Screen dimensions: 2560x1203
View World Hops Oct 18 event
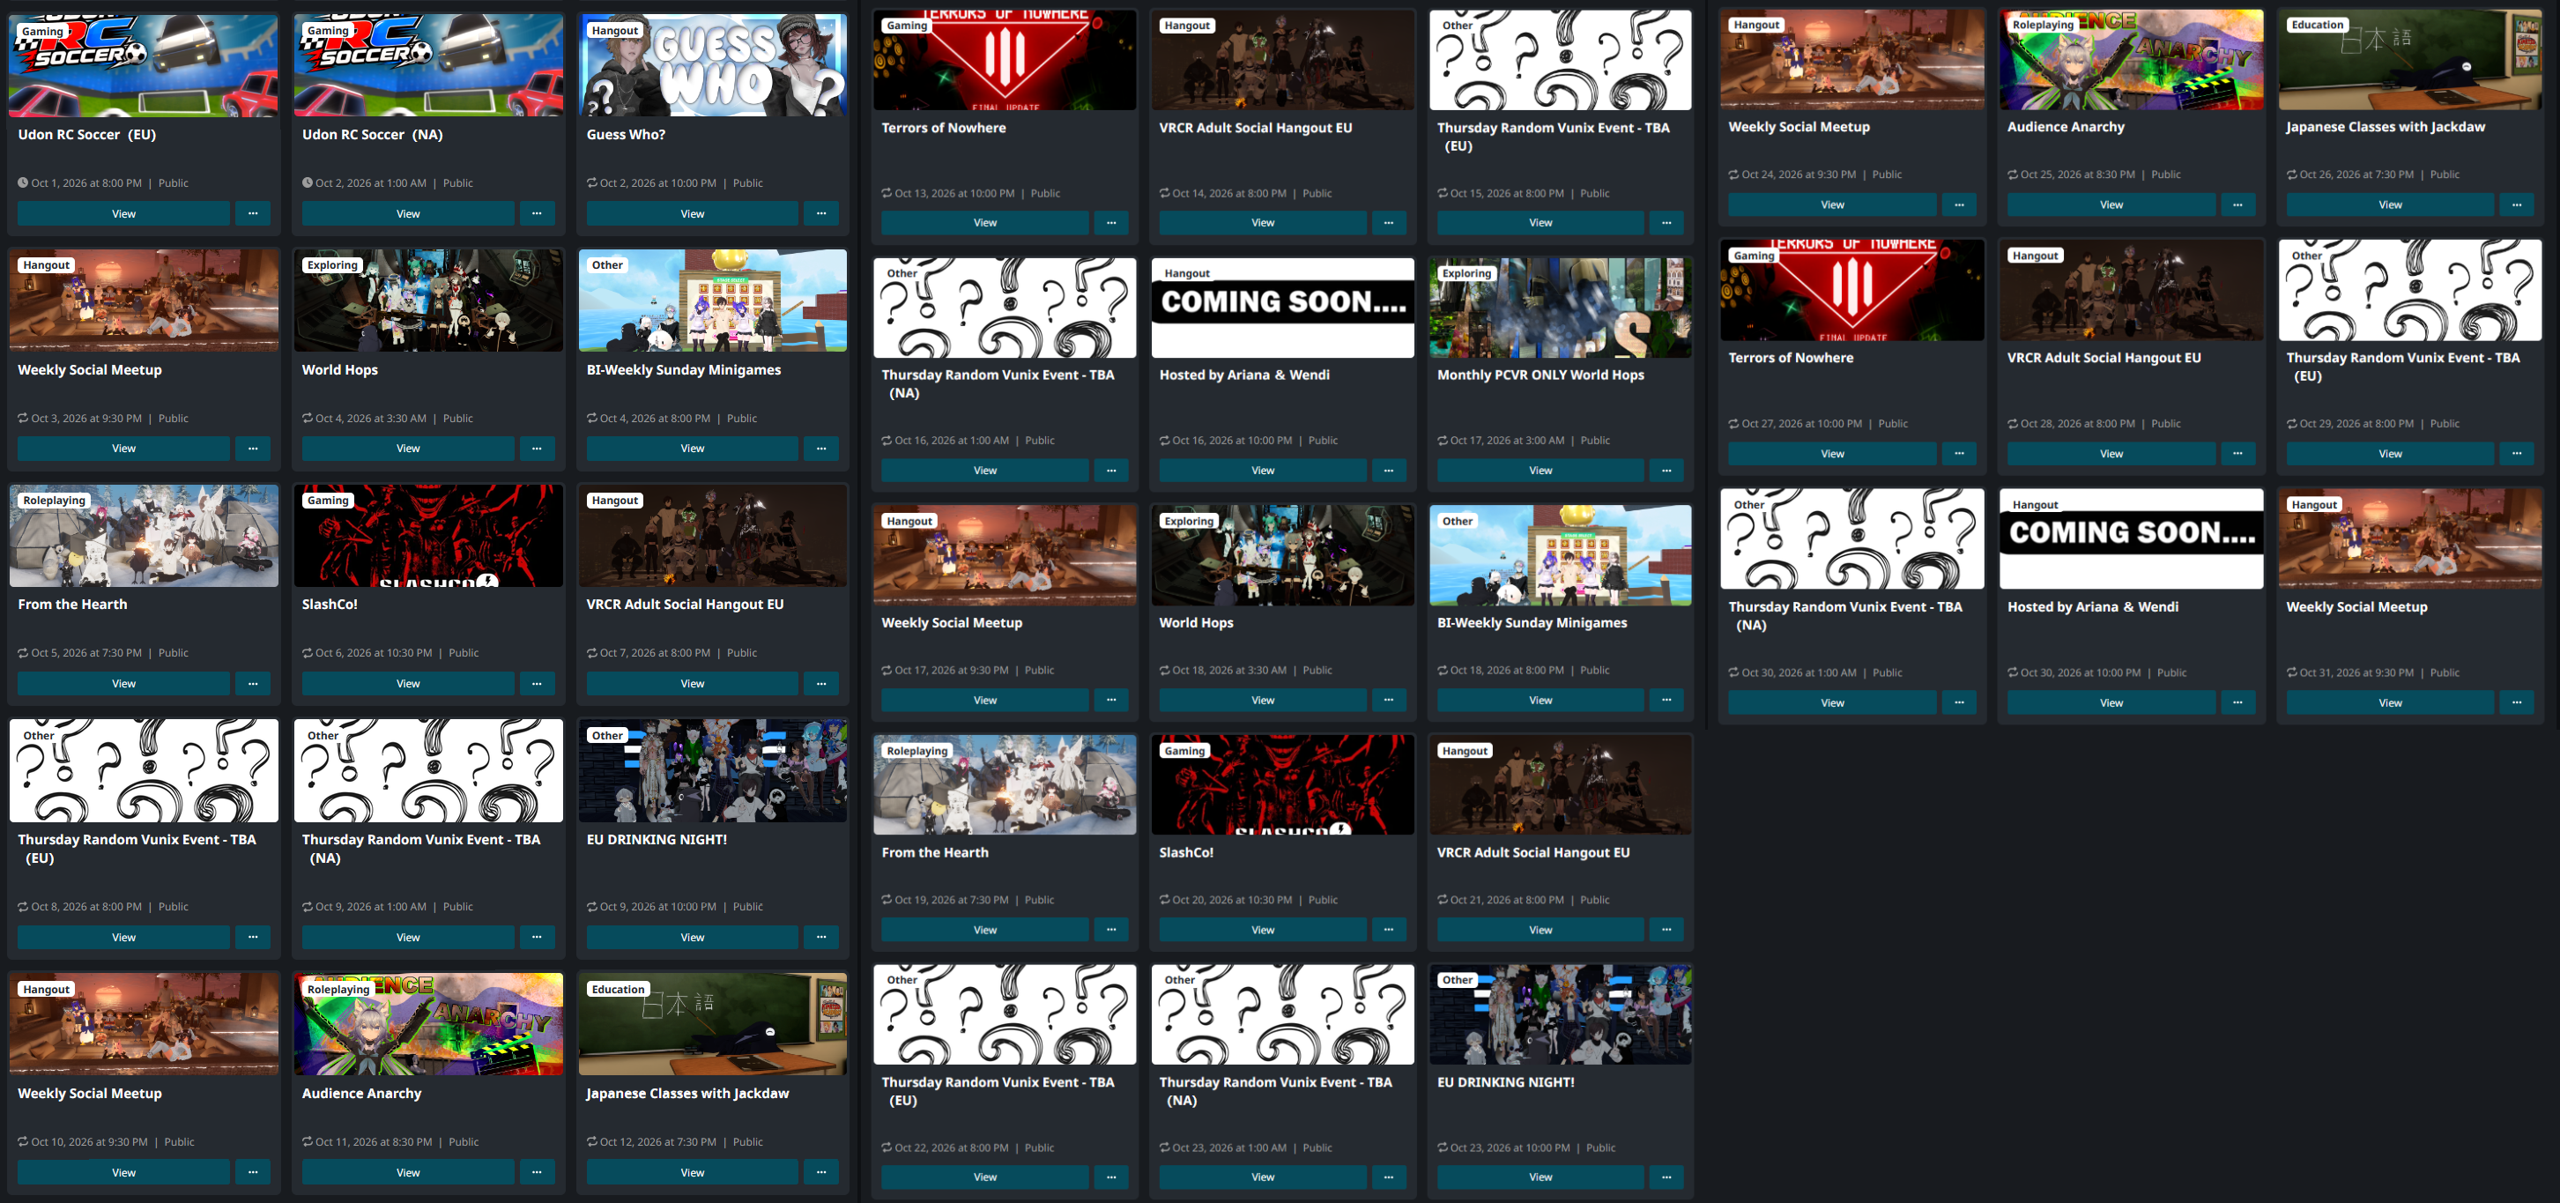[x=1263, y=700]
